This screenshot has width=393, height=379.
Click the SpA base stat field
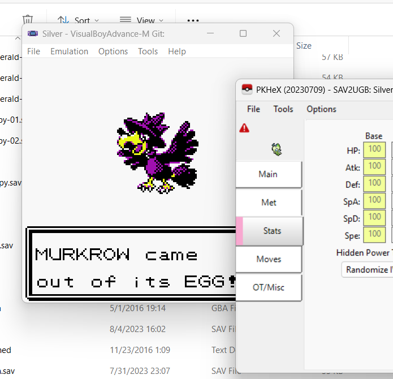(374, 201)
